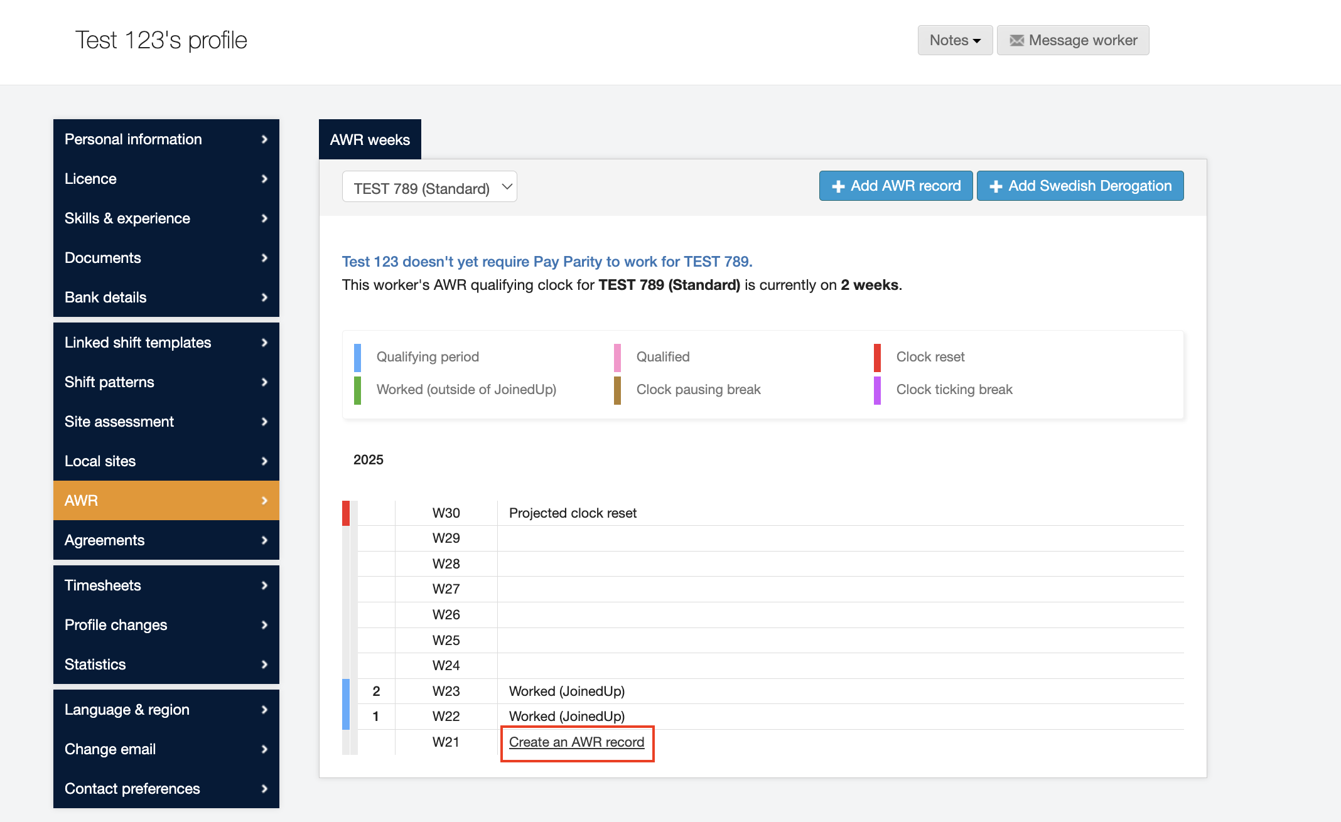This screenshot has width=1341, height=822.
Task: Click the chevron arrow beside Bank details
Action: coord(264,297)
